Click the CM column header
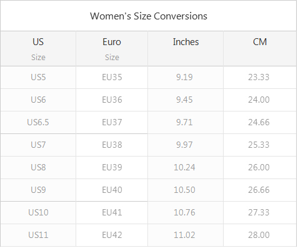The image size is (298, 248). (x=260, y=49)
